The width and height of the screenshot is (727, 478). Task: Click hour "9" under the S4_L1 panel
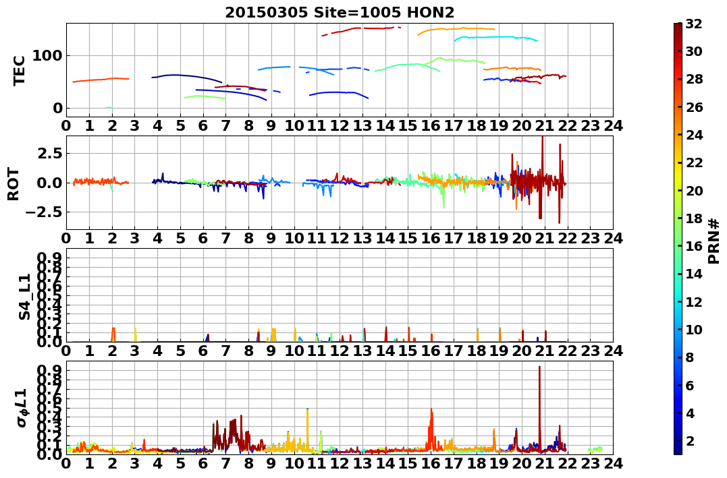point(271,351)
